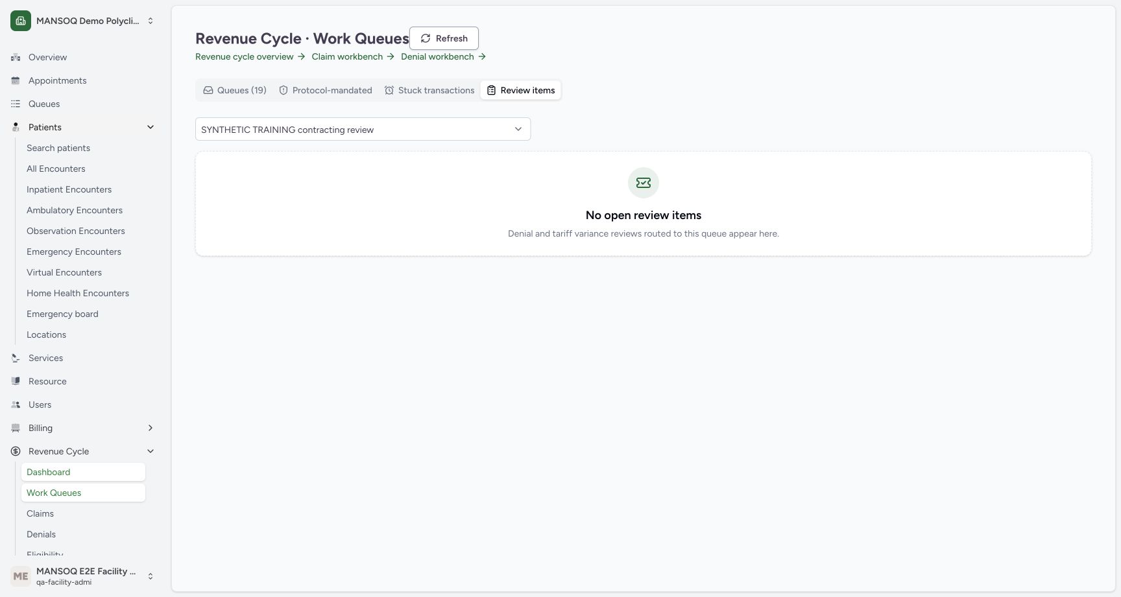Click the empty-state ticket icon
Viewport: 1121px width, 597px height.
pos(644,183)
